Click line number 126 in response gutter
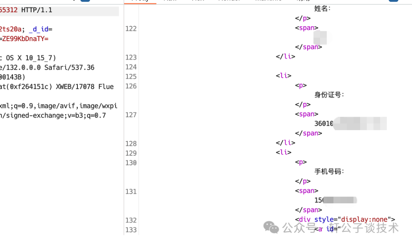The height and width of the screenshot is (244, 412). 131,86
